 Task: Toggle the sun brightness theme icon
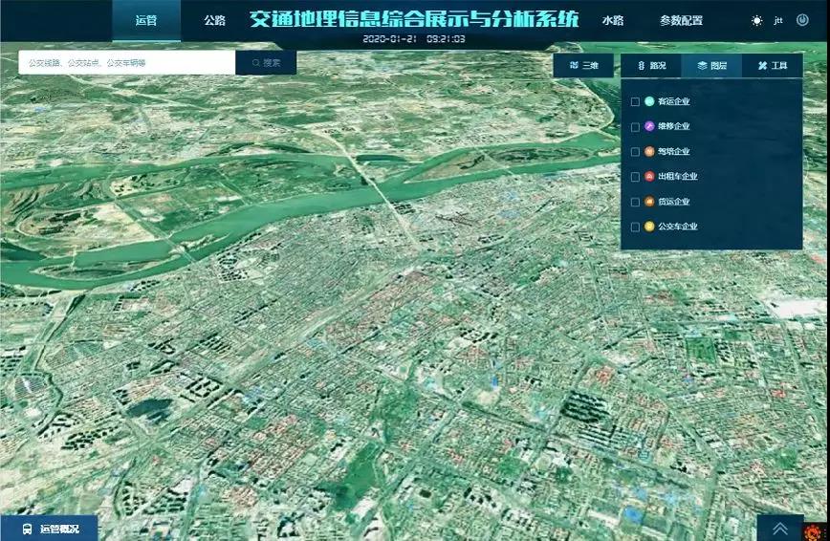757,21
